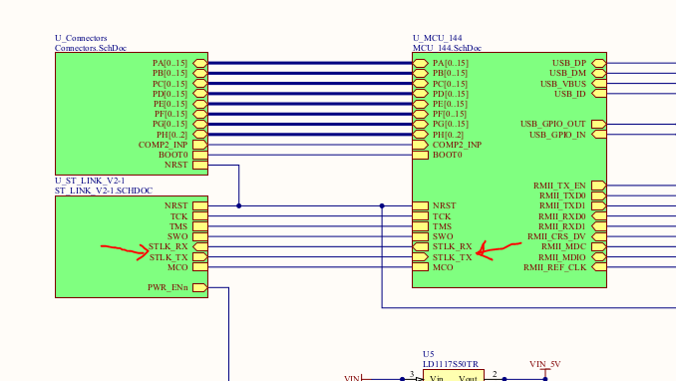
Task: Click SWO port symbol on ST_LINK block
Action: (x=200, y=236)
